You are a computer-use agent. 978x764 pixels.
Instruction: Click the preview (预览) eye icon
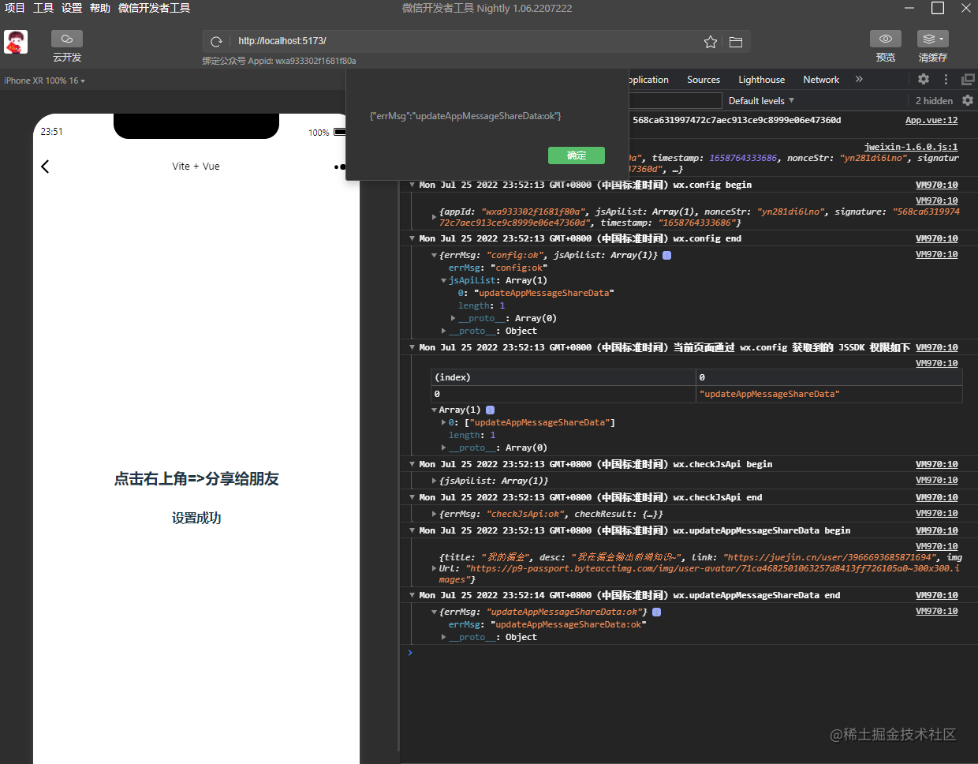click(886, 39)
